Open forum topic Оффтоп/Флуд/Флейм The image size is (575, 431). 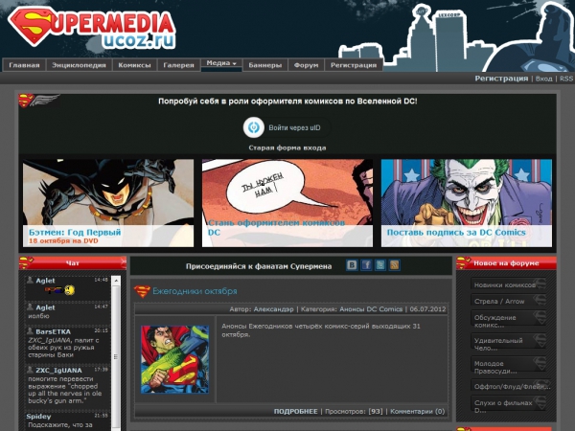[x=511, y=386]
